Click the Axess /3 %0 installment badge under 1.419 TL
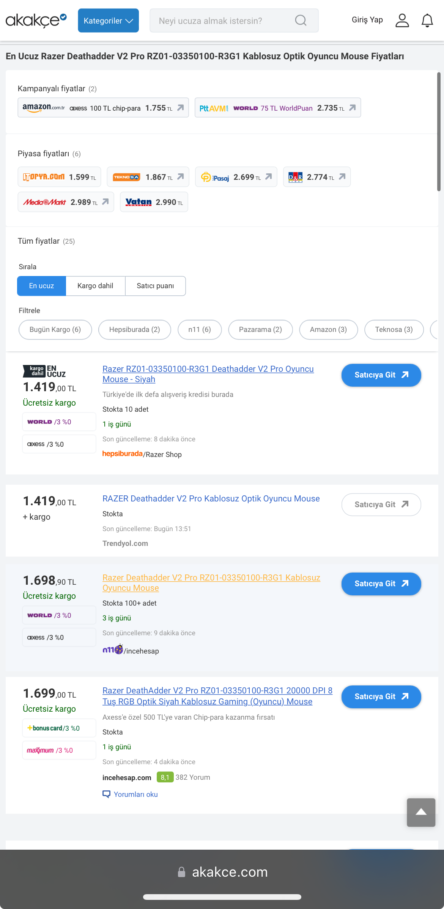 pyautogui.click(x=59, y=444)
